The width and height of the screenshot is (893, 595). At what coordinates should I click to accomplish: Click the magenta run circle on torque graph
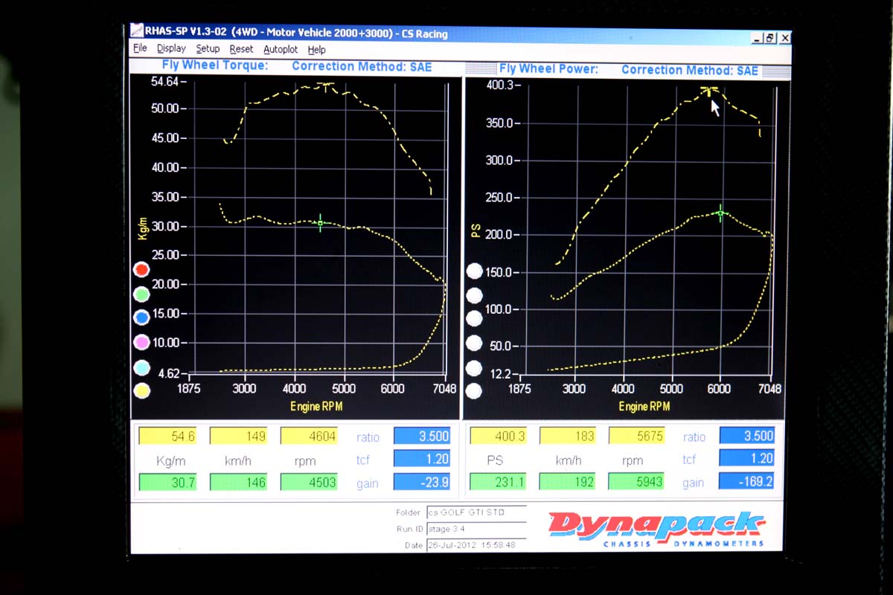[141, 342]
